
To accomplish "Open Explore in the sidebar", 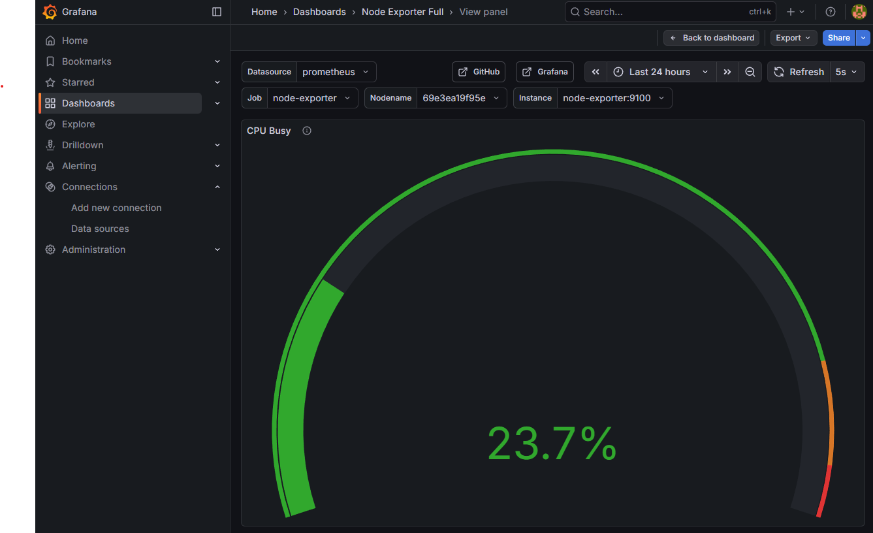I will [78, 124].
